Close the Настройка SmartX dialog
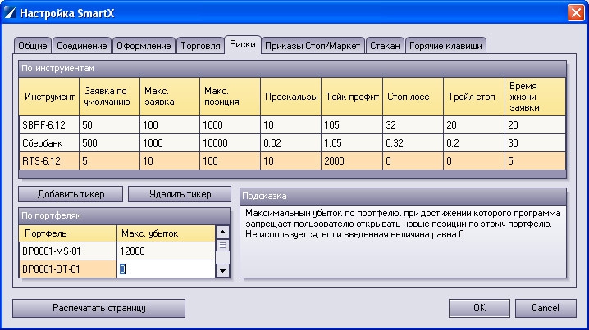The width and height of the screenshot is (589, 330). (575, 13)
